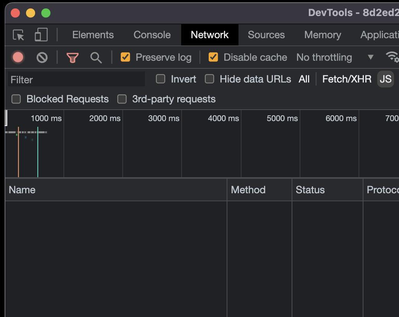Image resolution: width=399 pixels, height=317 pixels.
Task: Click the 1000 ms timeline overview area
Action: click(x=34, y=149)
